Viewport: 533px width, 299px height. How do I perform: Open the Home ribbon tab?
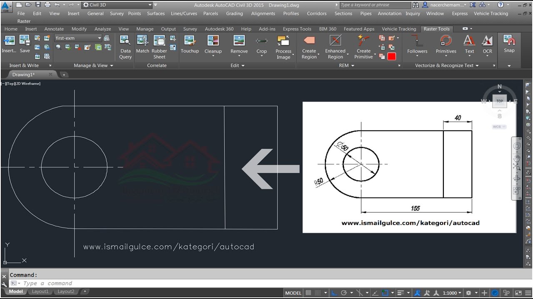pos(11,29)
